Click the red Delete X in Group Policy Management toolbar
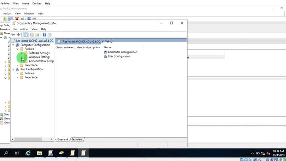The image size is (286, 161). [17, 19]
